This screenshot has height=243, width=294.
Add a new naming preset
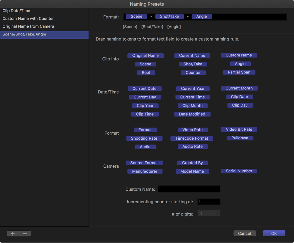coord(13,233)
